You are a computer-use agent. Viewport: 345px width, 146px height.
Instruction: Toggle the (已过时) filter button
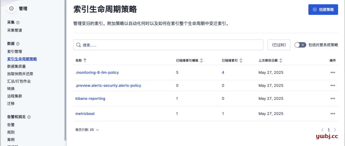point(279,45)
